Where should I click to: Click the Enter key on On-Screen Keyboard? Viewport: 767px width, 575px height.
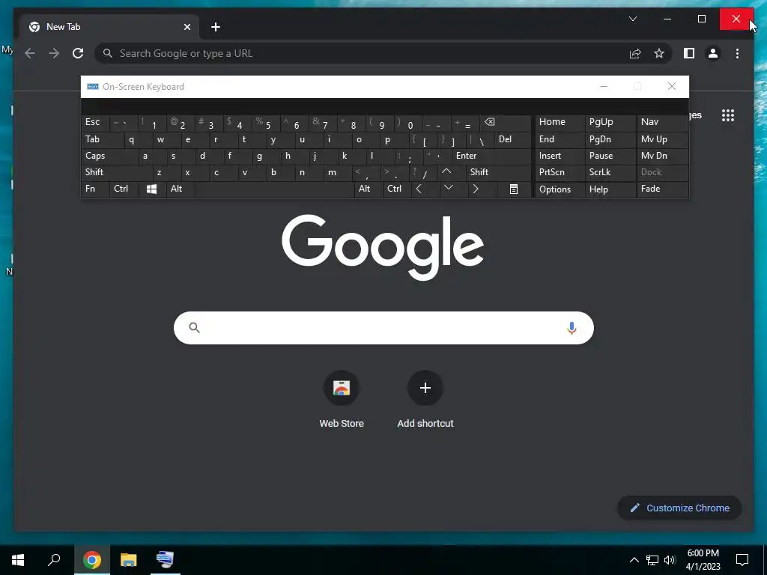coord(491,156)
